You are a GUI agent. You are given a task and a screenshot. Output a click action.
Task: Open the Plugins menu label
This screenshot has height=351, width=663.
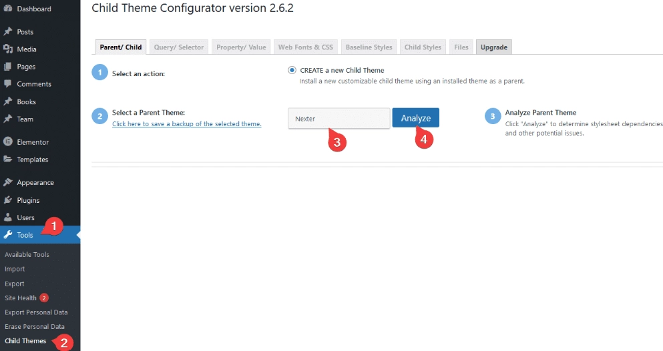point(28,200)
